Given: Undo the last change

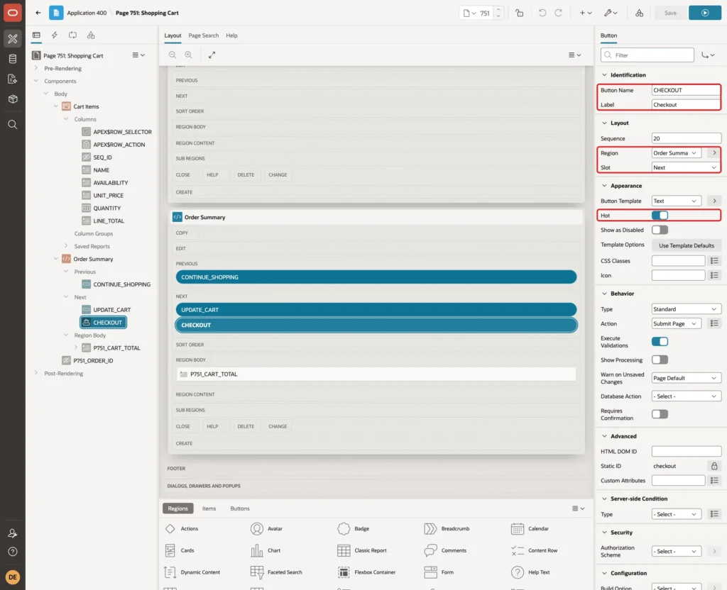Looking at the screenshot, I should click(542, 13).
